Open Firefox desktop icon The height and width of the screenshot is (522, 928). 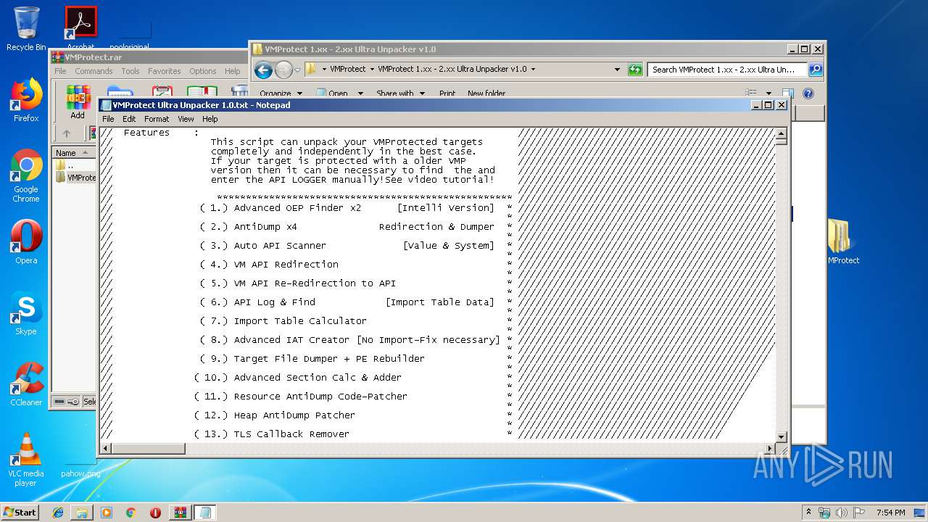pos(26,100)
